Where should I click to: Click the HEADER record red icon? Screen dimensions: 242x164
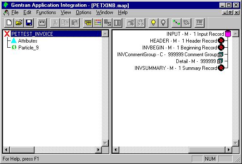(221, 41)
